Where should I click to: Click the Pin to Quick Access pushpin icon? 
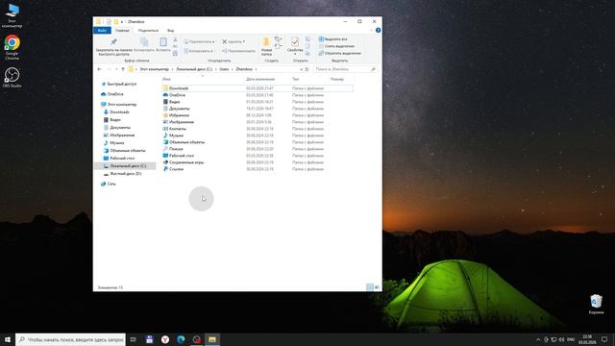click(114, 42)
